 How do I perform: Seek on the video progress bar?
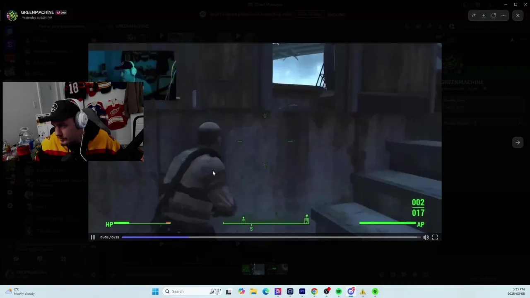270,237
